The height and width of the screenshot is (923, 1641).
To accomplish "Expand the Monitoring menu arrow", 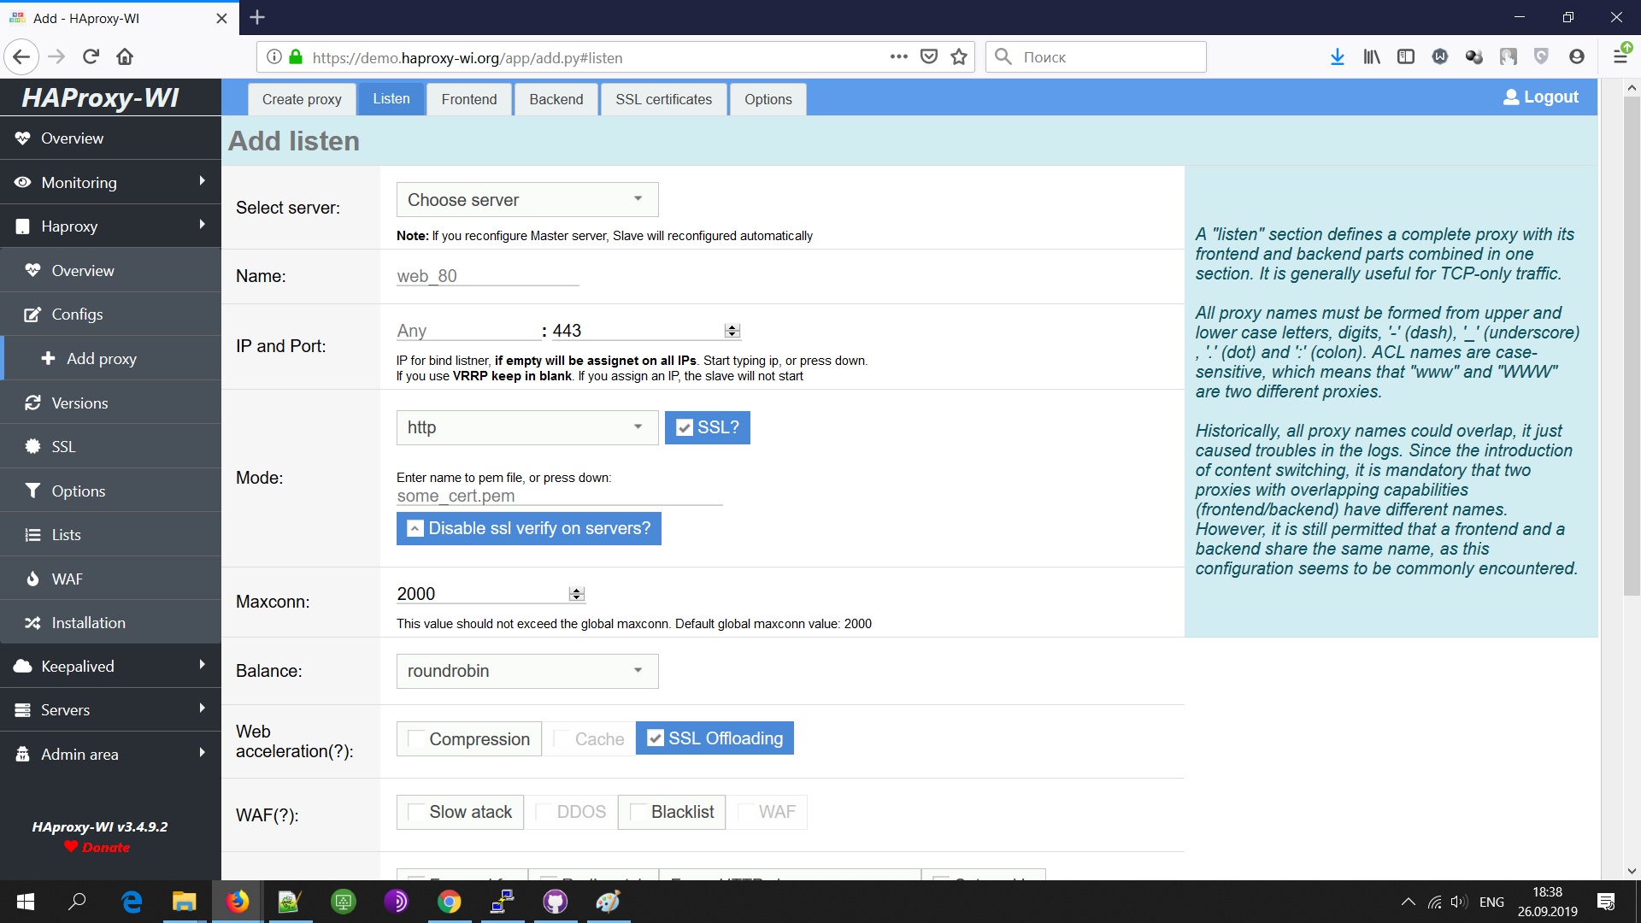I will tap(202, 181).
